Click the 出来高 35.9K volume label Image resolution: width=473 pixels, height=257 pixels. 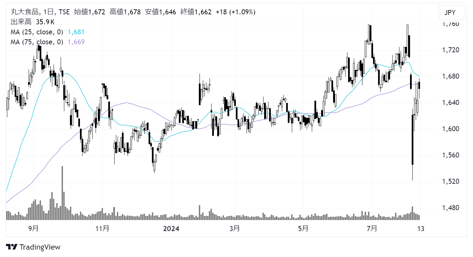point(33,22)
